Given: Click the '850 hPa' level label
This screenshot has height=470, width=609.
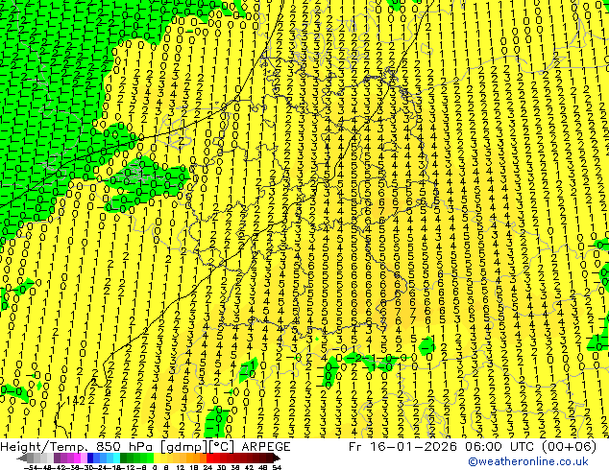Looking at the screenshot, I should pos(124,447).
